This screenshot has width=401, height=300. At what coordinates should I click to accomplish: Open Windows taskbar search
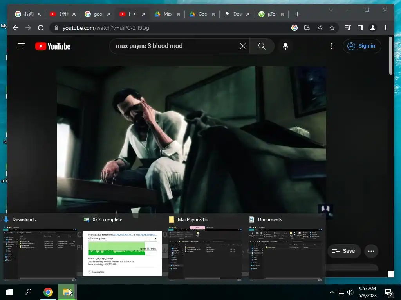click(x=28, y=292)
